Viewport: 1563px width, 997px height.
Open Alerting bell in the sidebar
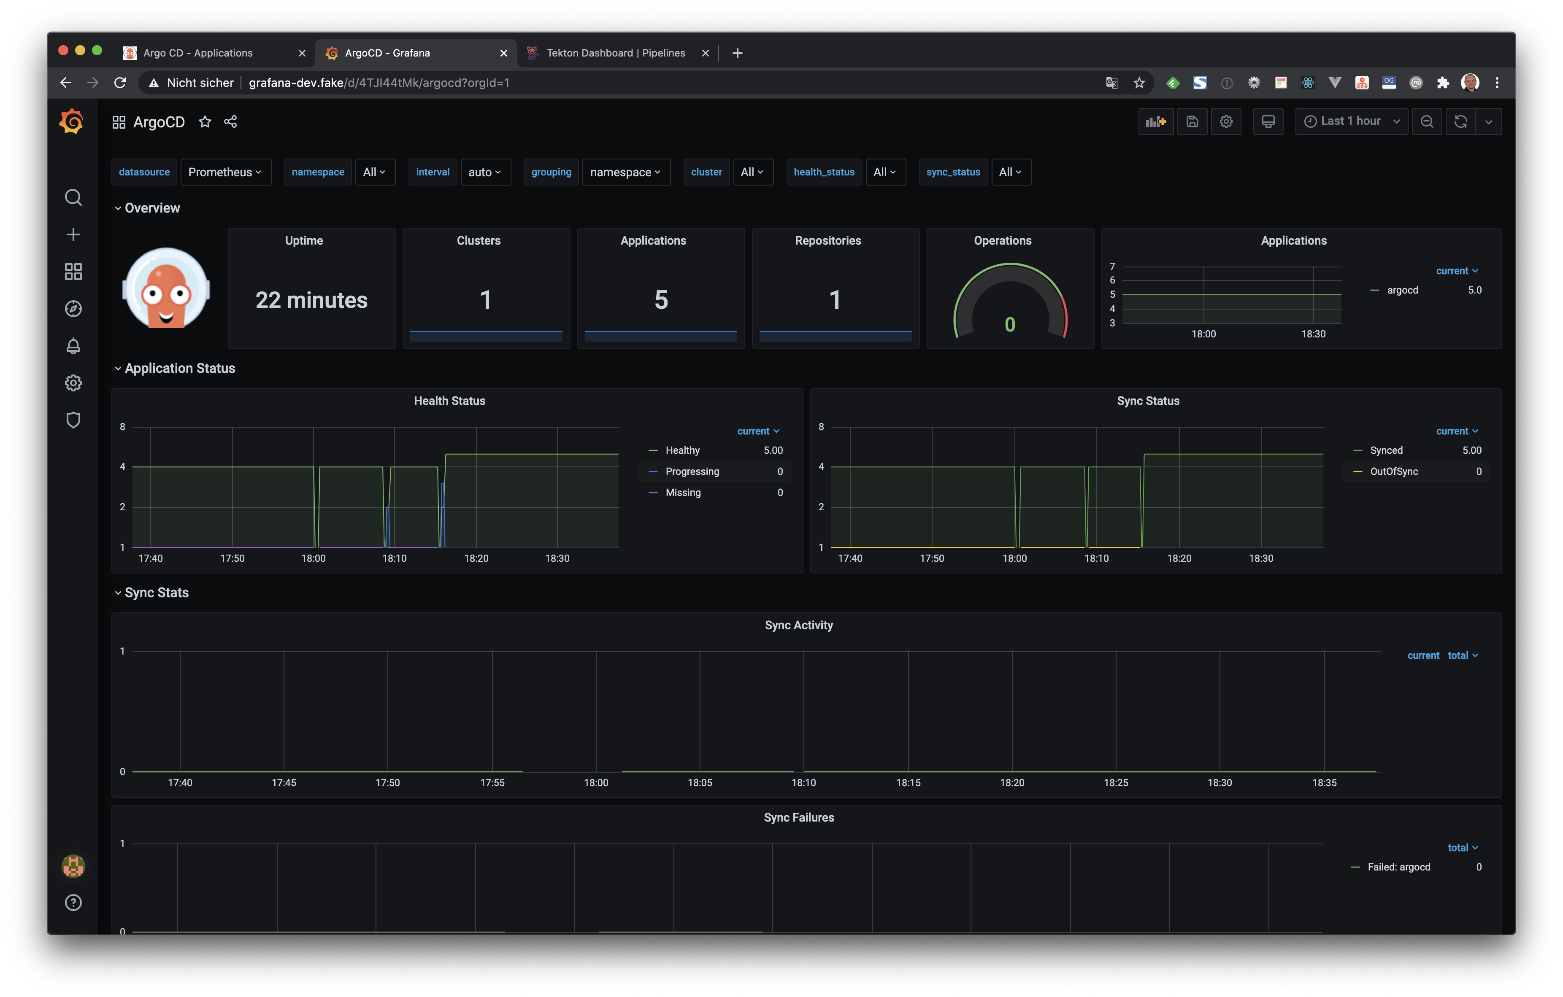click(x=73, y=346)
